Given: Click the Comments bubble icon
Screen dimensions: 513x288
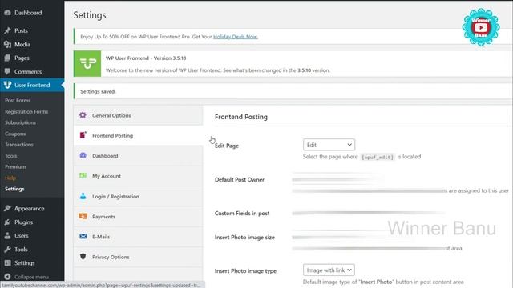Looking at the screenshot, I should [7, 71].
